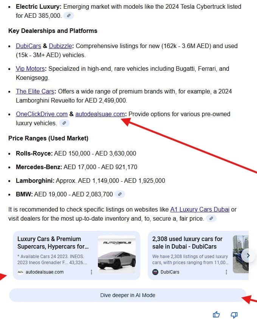Click Dive deeper in AI Mode button
The image size is (257, 319).
(x=128, y=295)
